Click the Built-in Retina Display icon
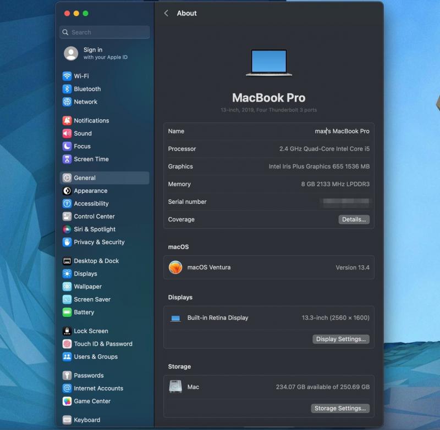The height and width of the screenshot is (430, 440). [175, 318]
